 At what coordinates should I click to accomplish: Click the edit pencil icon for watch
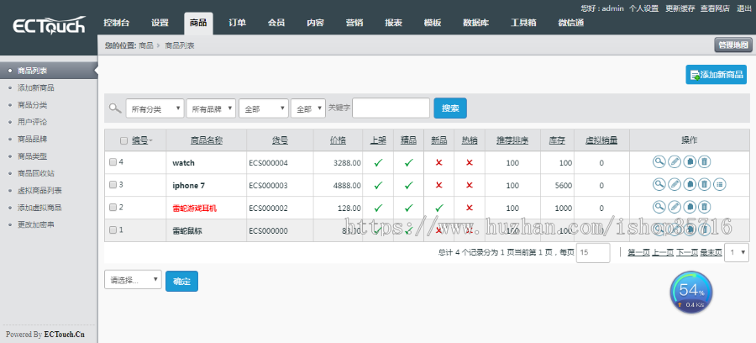coord(674,162)
